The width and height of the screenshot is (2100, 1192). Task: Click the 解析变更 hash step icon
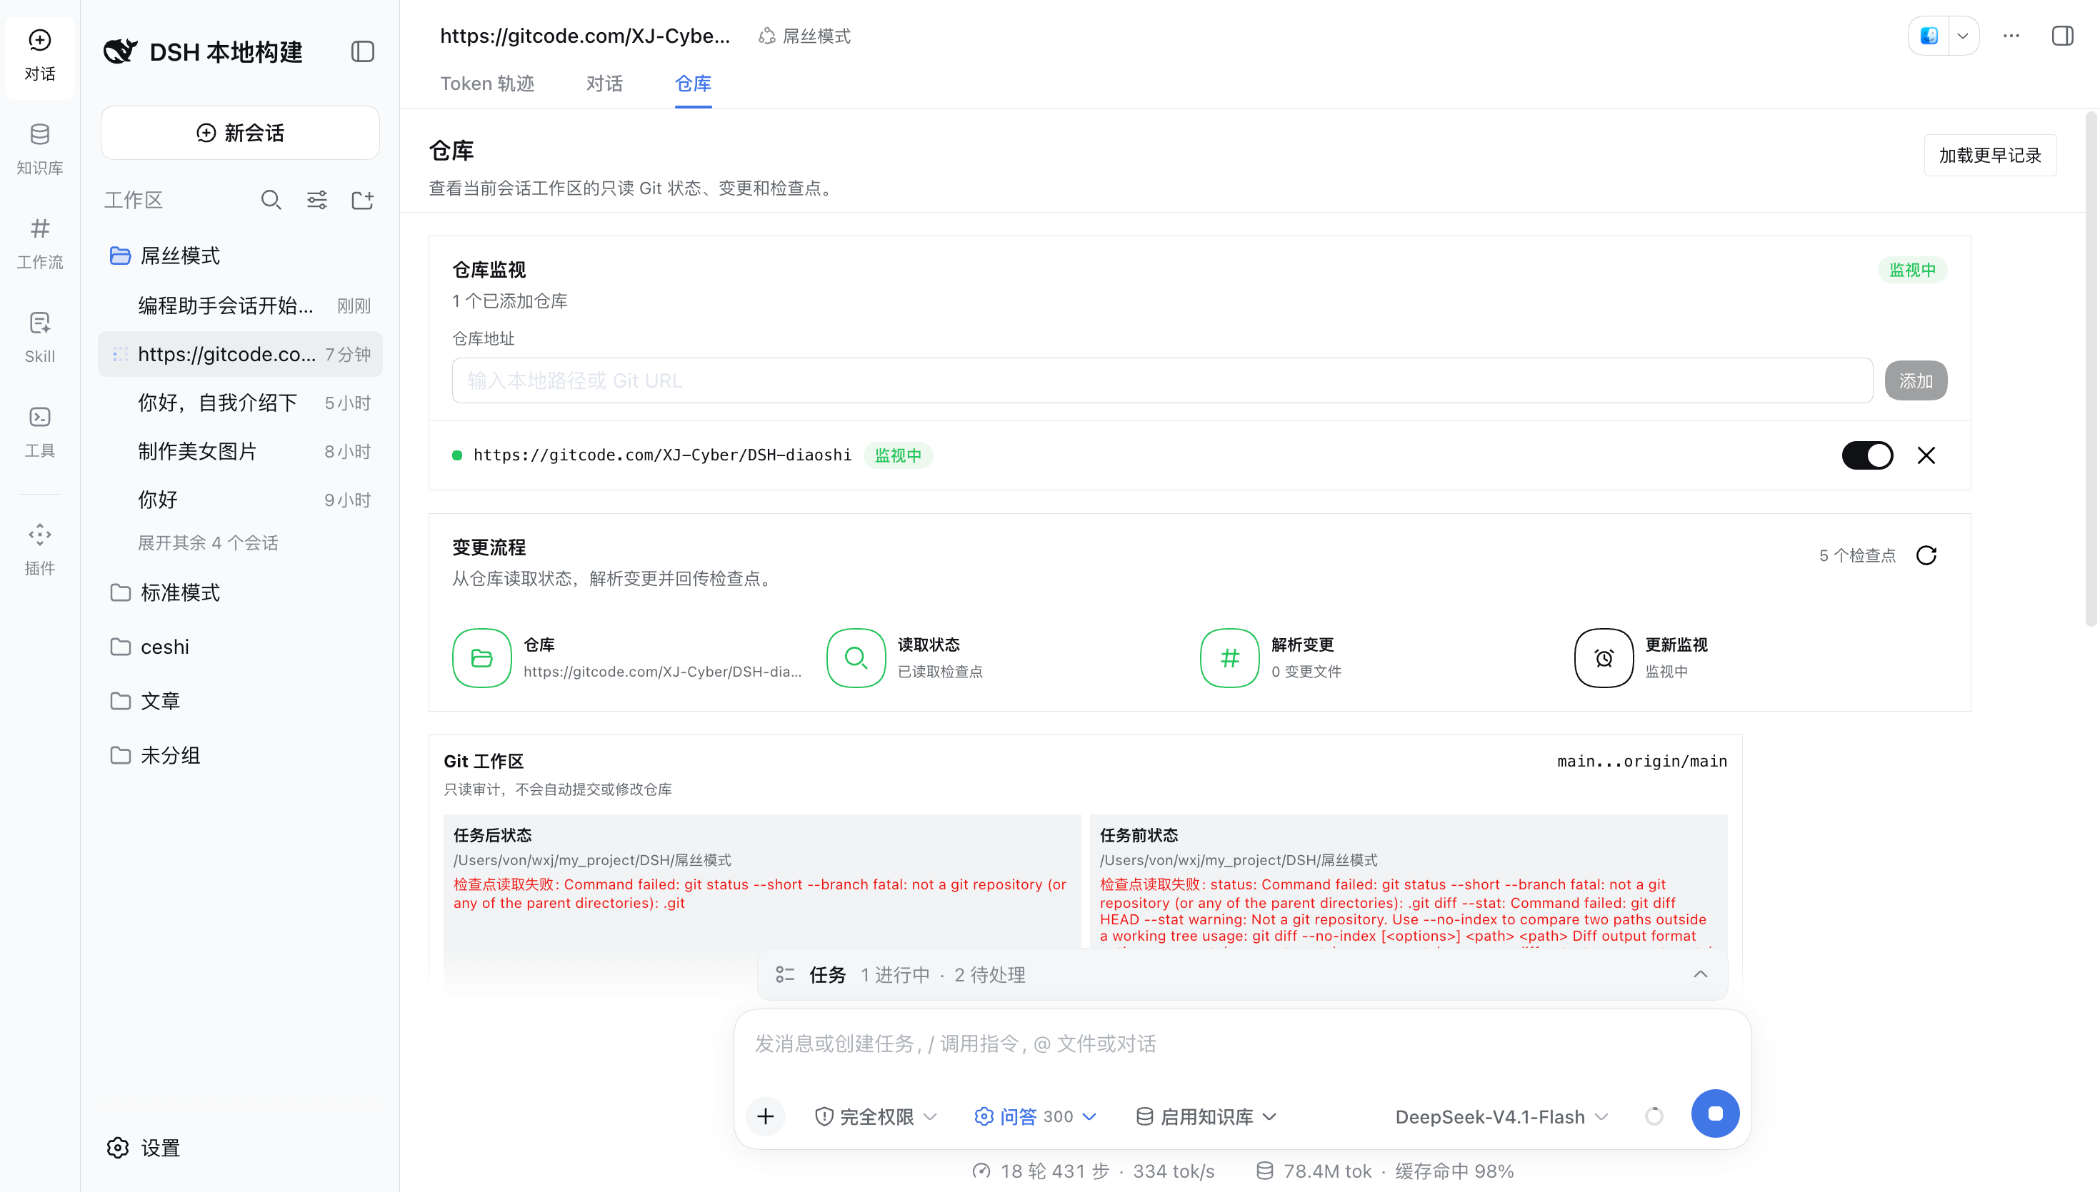pos(1229,658)
